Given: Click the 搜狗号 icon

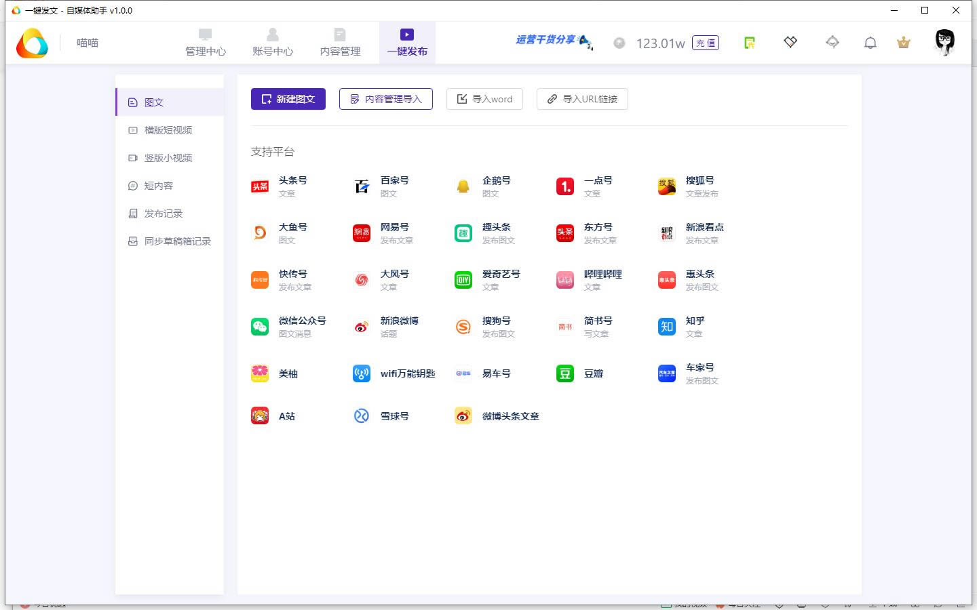Looking at the screenshot, I should (463, 327).
